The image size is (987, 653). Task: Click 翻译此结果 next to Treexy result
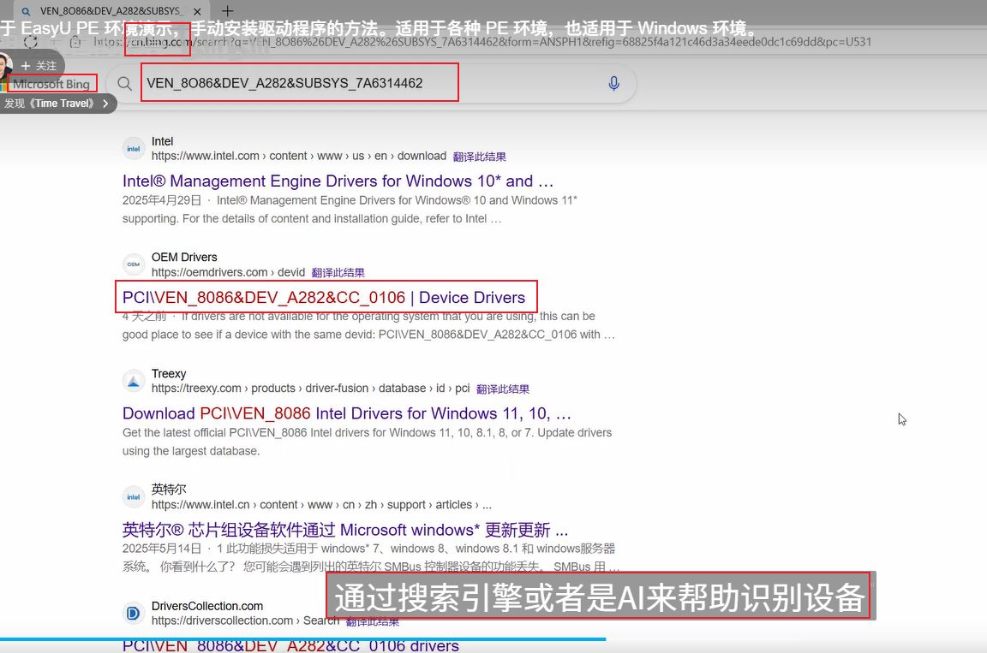click(x=503, y=389)
